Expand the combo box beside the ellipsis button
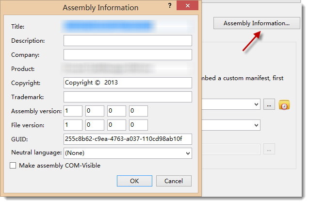Image resolution: width=309 pixels, height=204 pixels. pyautogui.click(x=231, y=104)
